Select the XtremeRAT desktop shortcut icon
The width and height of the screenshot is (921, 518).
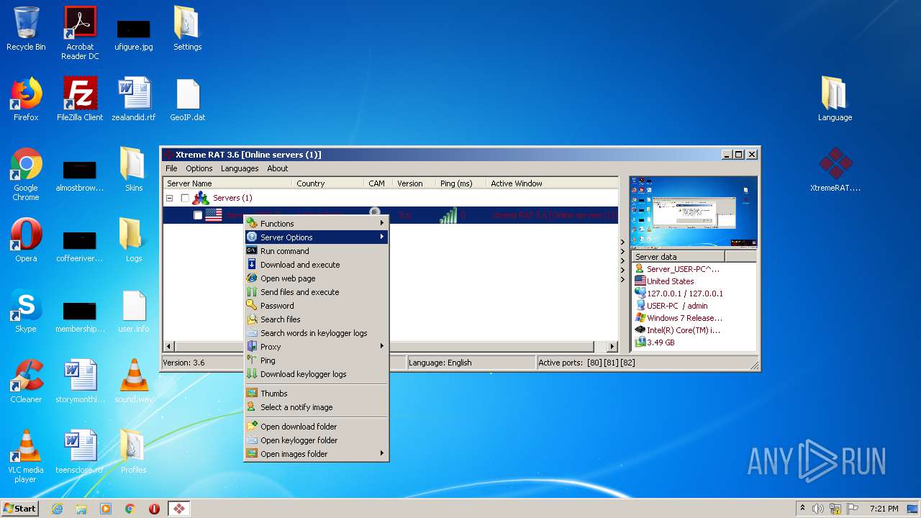coord(835,170)
